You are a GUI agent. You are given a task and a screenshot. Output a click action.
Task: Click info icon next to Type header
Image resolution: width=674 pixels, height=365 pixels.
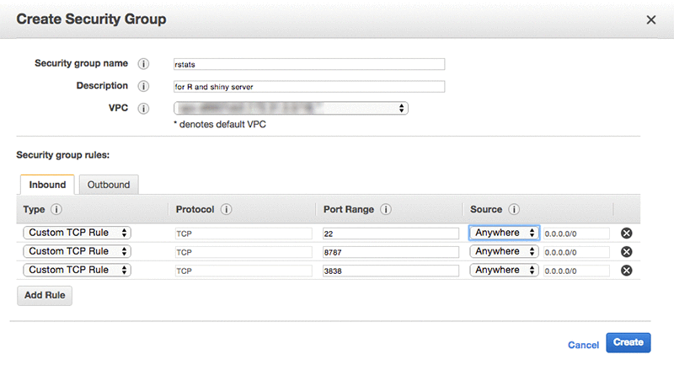pos(56,209)
